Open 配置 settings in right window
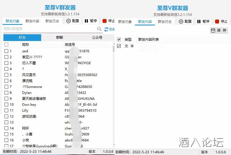Image resolution: width=231 pixels, height=155 pixels. point(185,21)
